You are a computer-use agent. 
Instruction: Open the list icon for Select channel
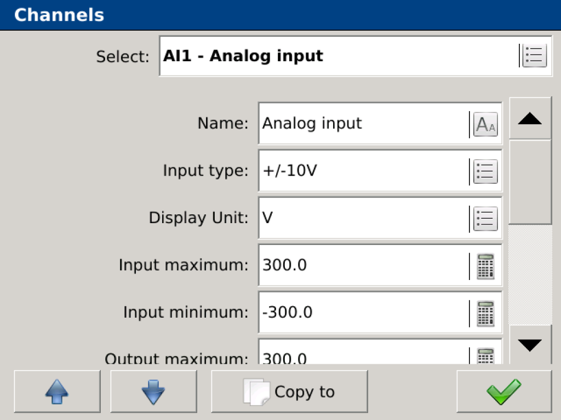pos(534,56)
